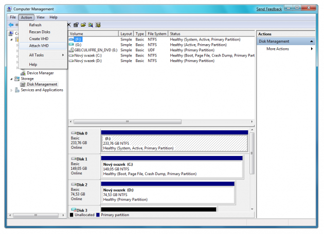Collapse the System Tools tree node arrow
This screenshot has height=234, width=324.
[x=11, y=39]
